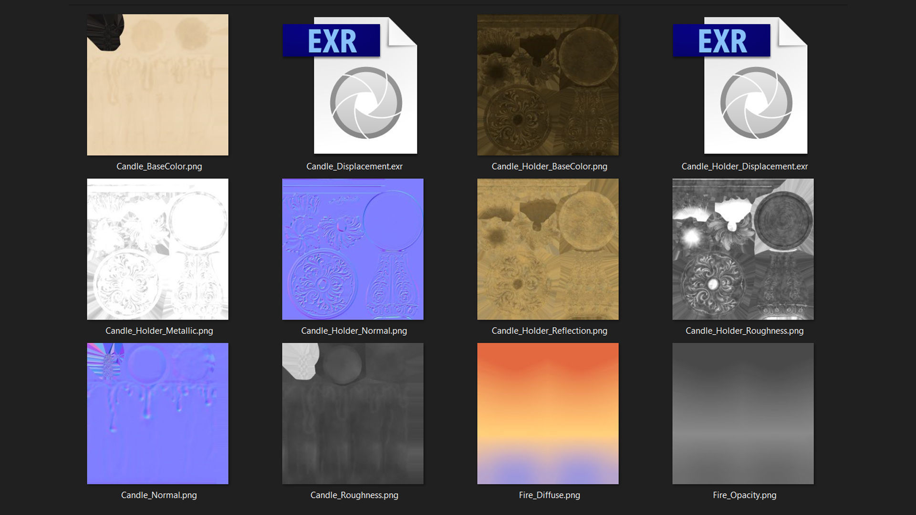Screen dimensions: 916x515
Task: Open the Candle_Holder_BaseColor.png thumbnail
Action: coord(548,85)
